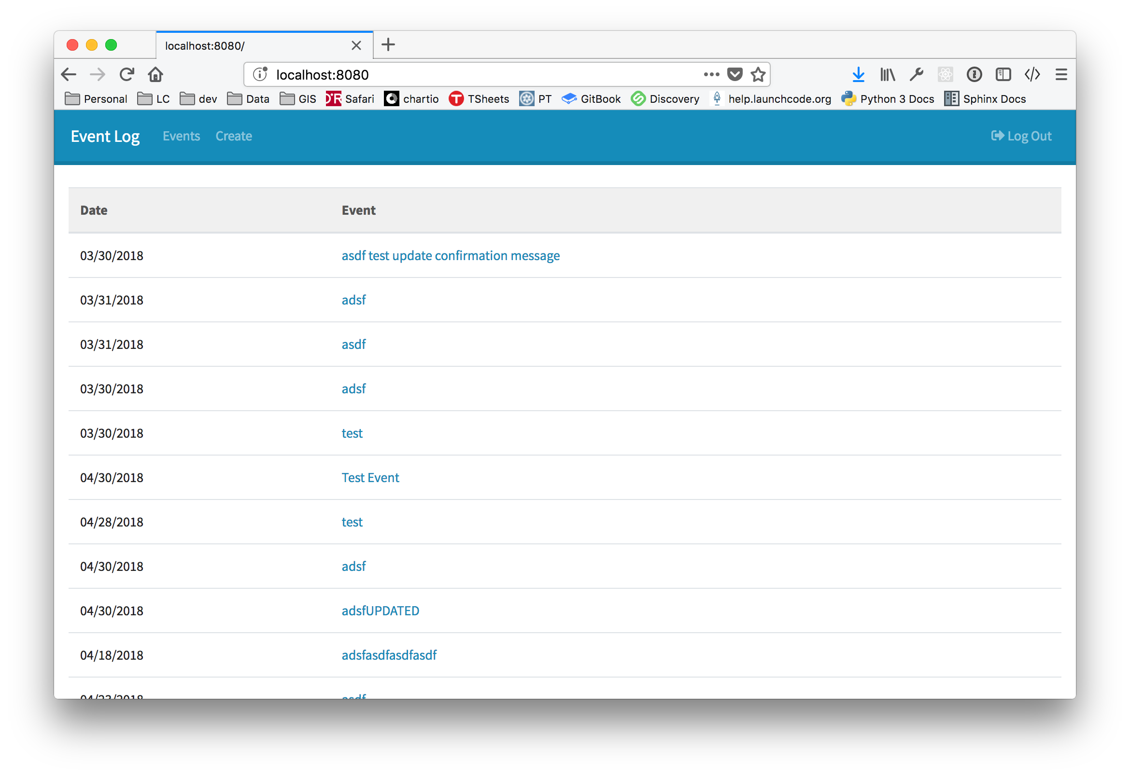Expand the Personal bookmarks folder
The height and width of the screenshot is (776, 1130).
pyautogui.click(x=96, y=99)
